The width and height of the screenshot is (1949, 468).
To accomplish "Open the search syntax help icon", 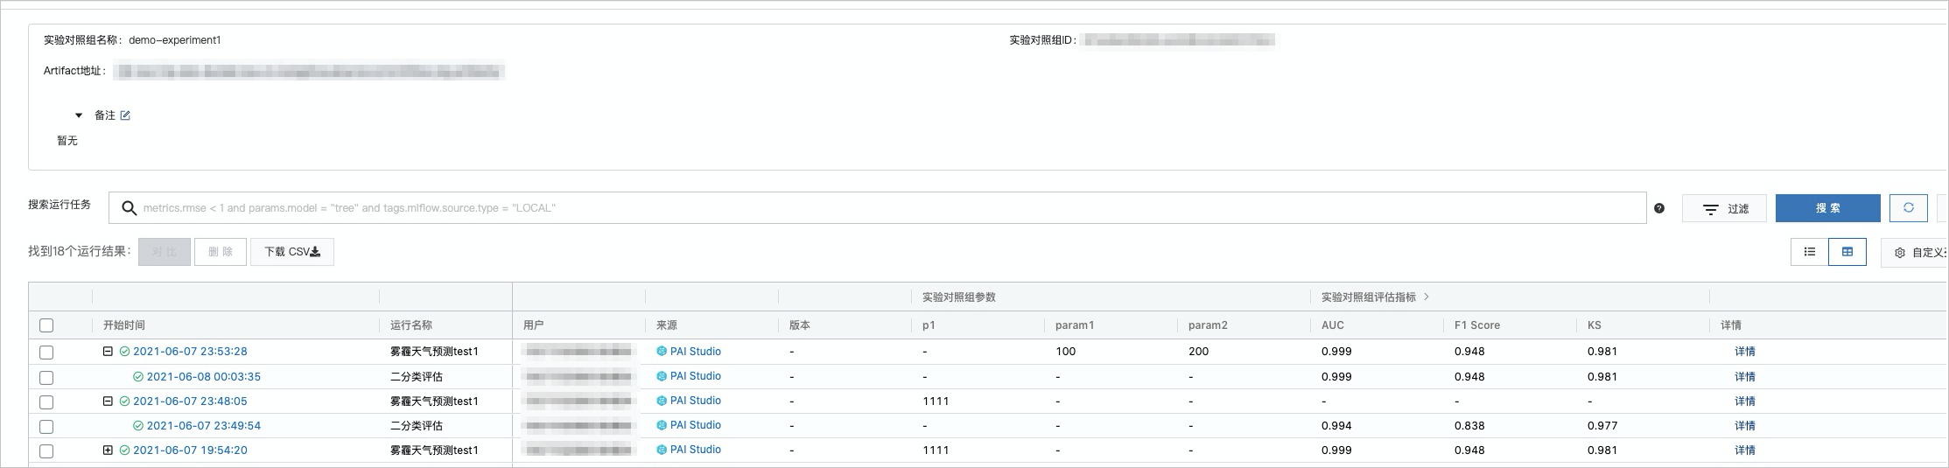I will pos(1659,208).
